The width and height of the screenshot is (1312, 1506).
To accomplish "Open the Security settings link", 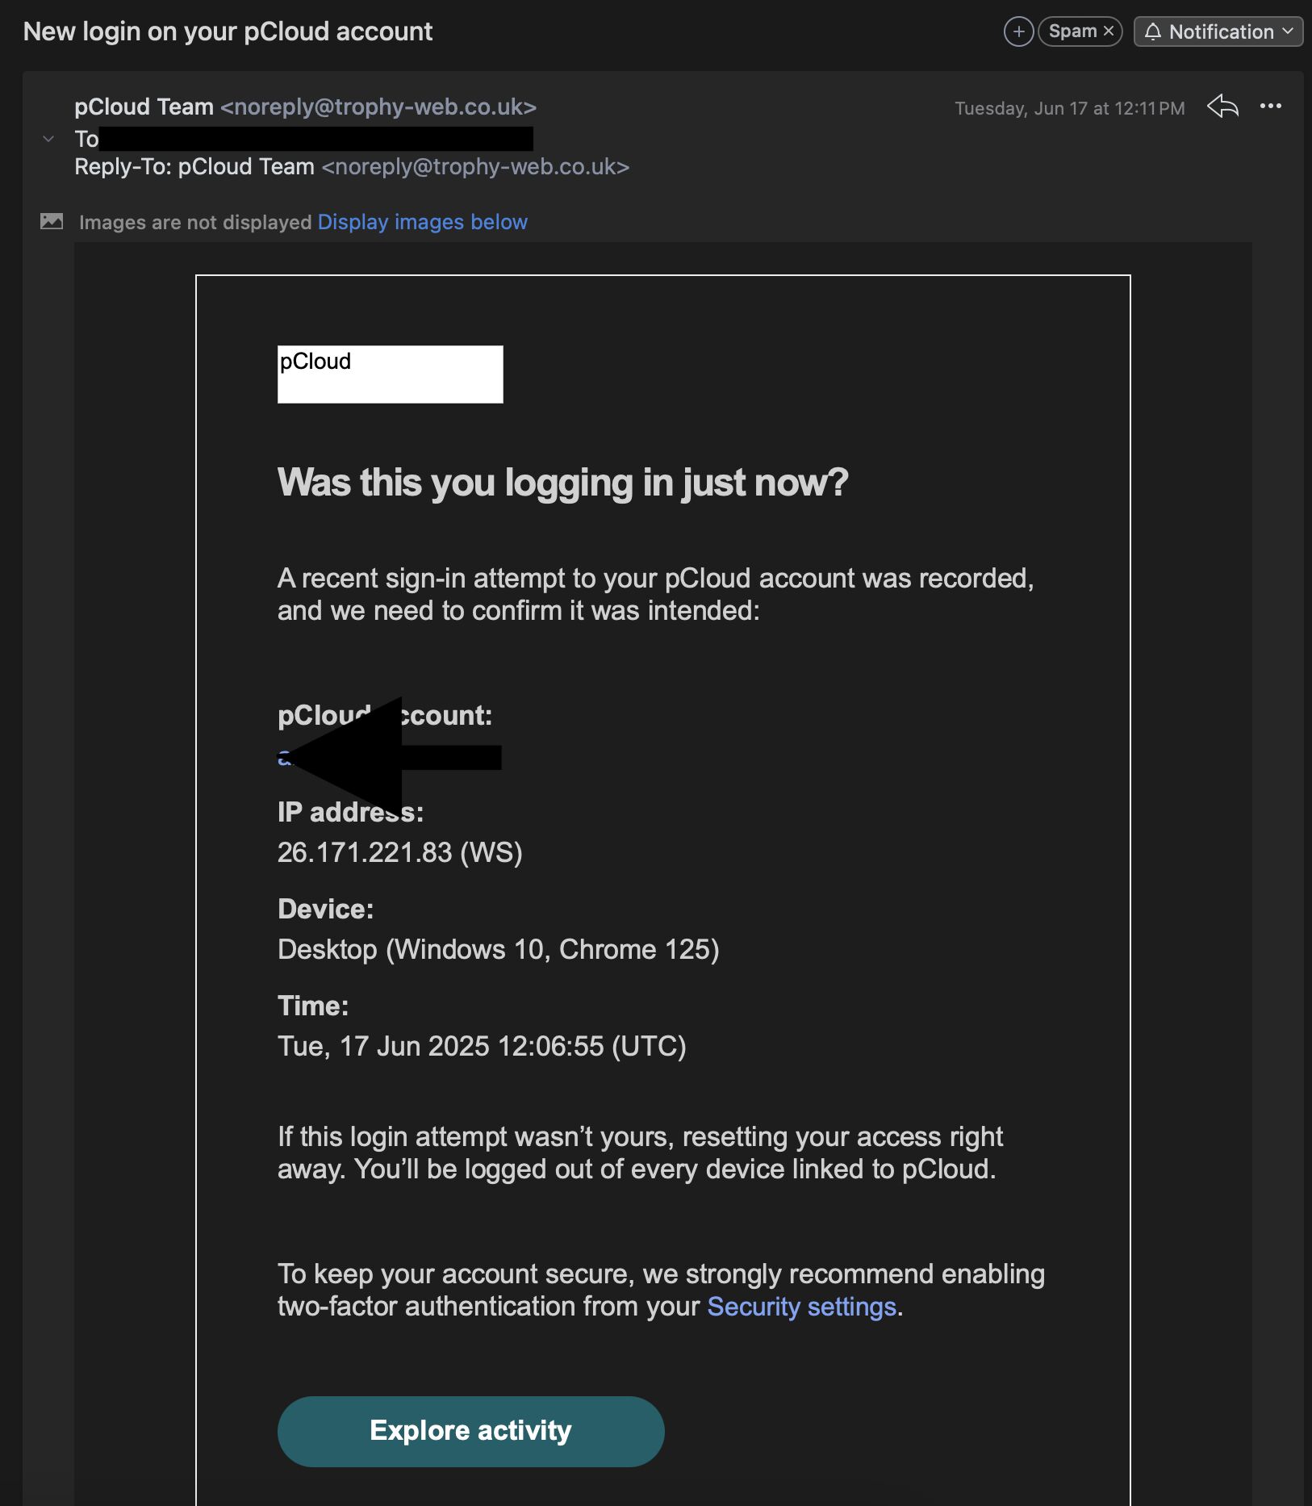I will [801, 1307].
